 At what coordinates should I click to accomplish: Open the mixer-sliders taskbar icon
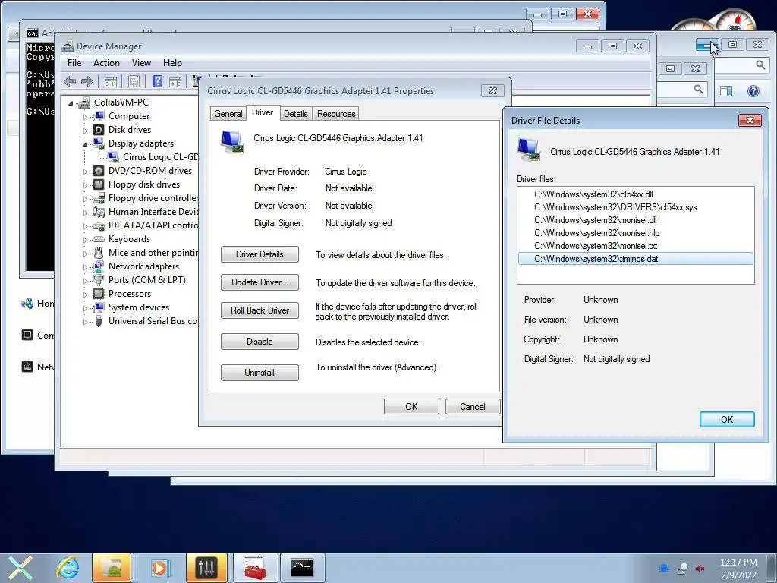[206, 568]
